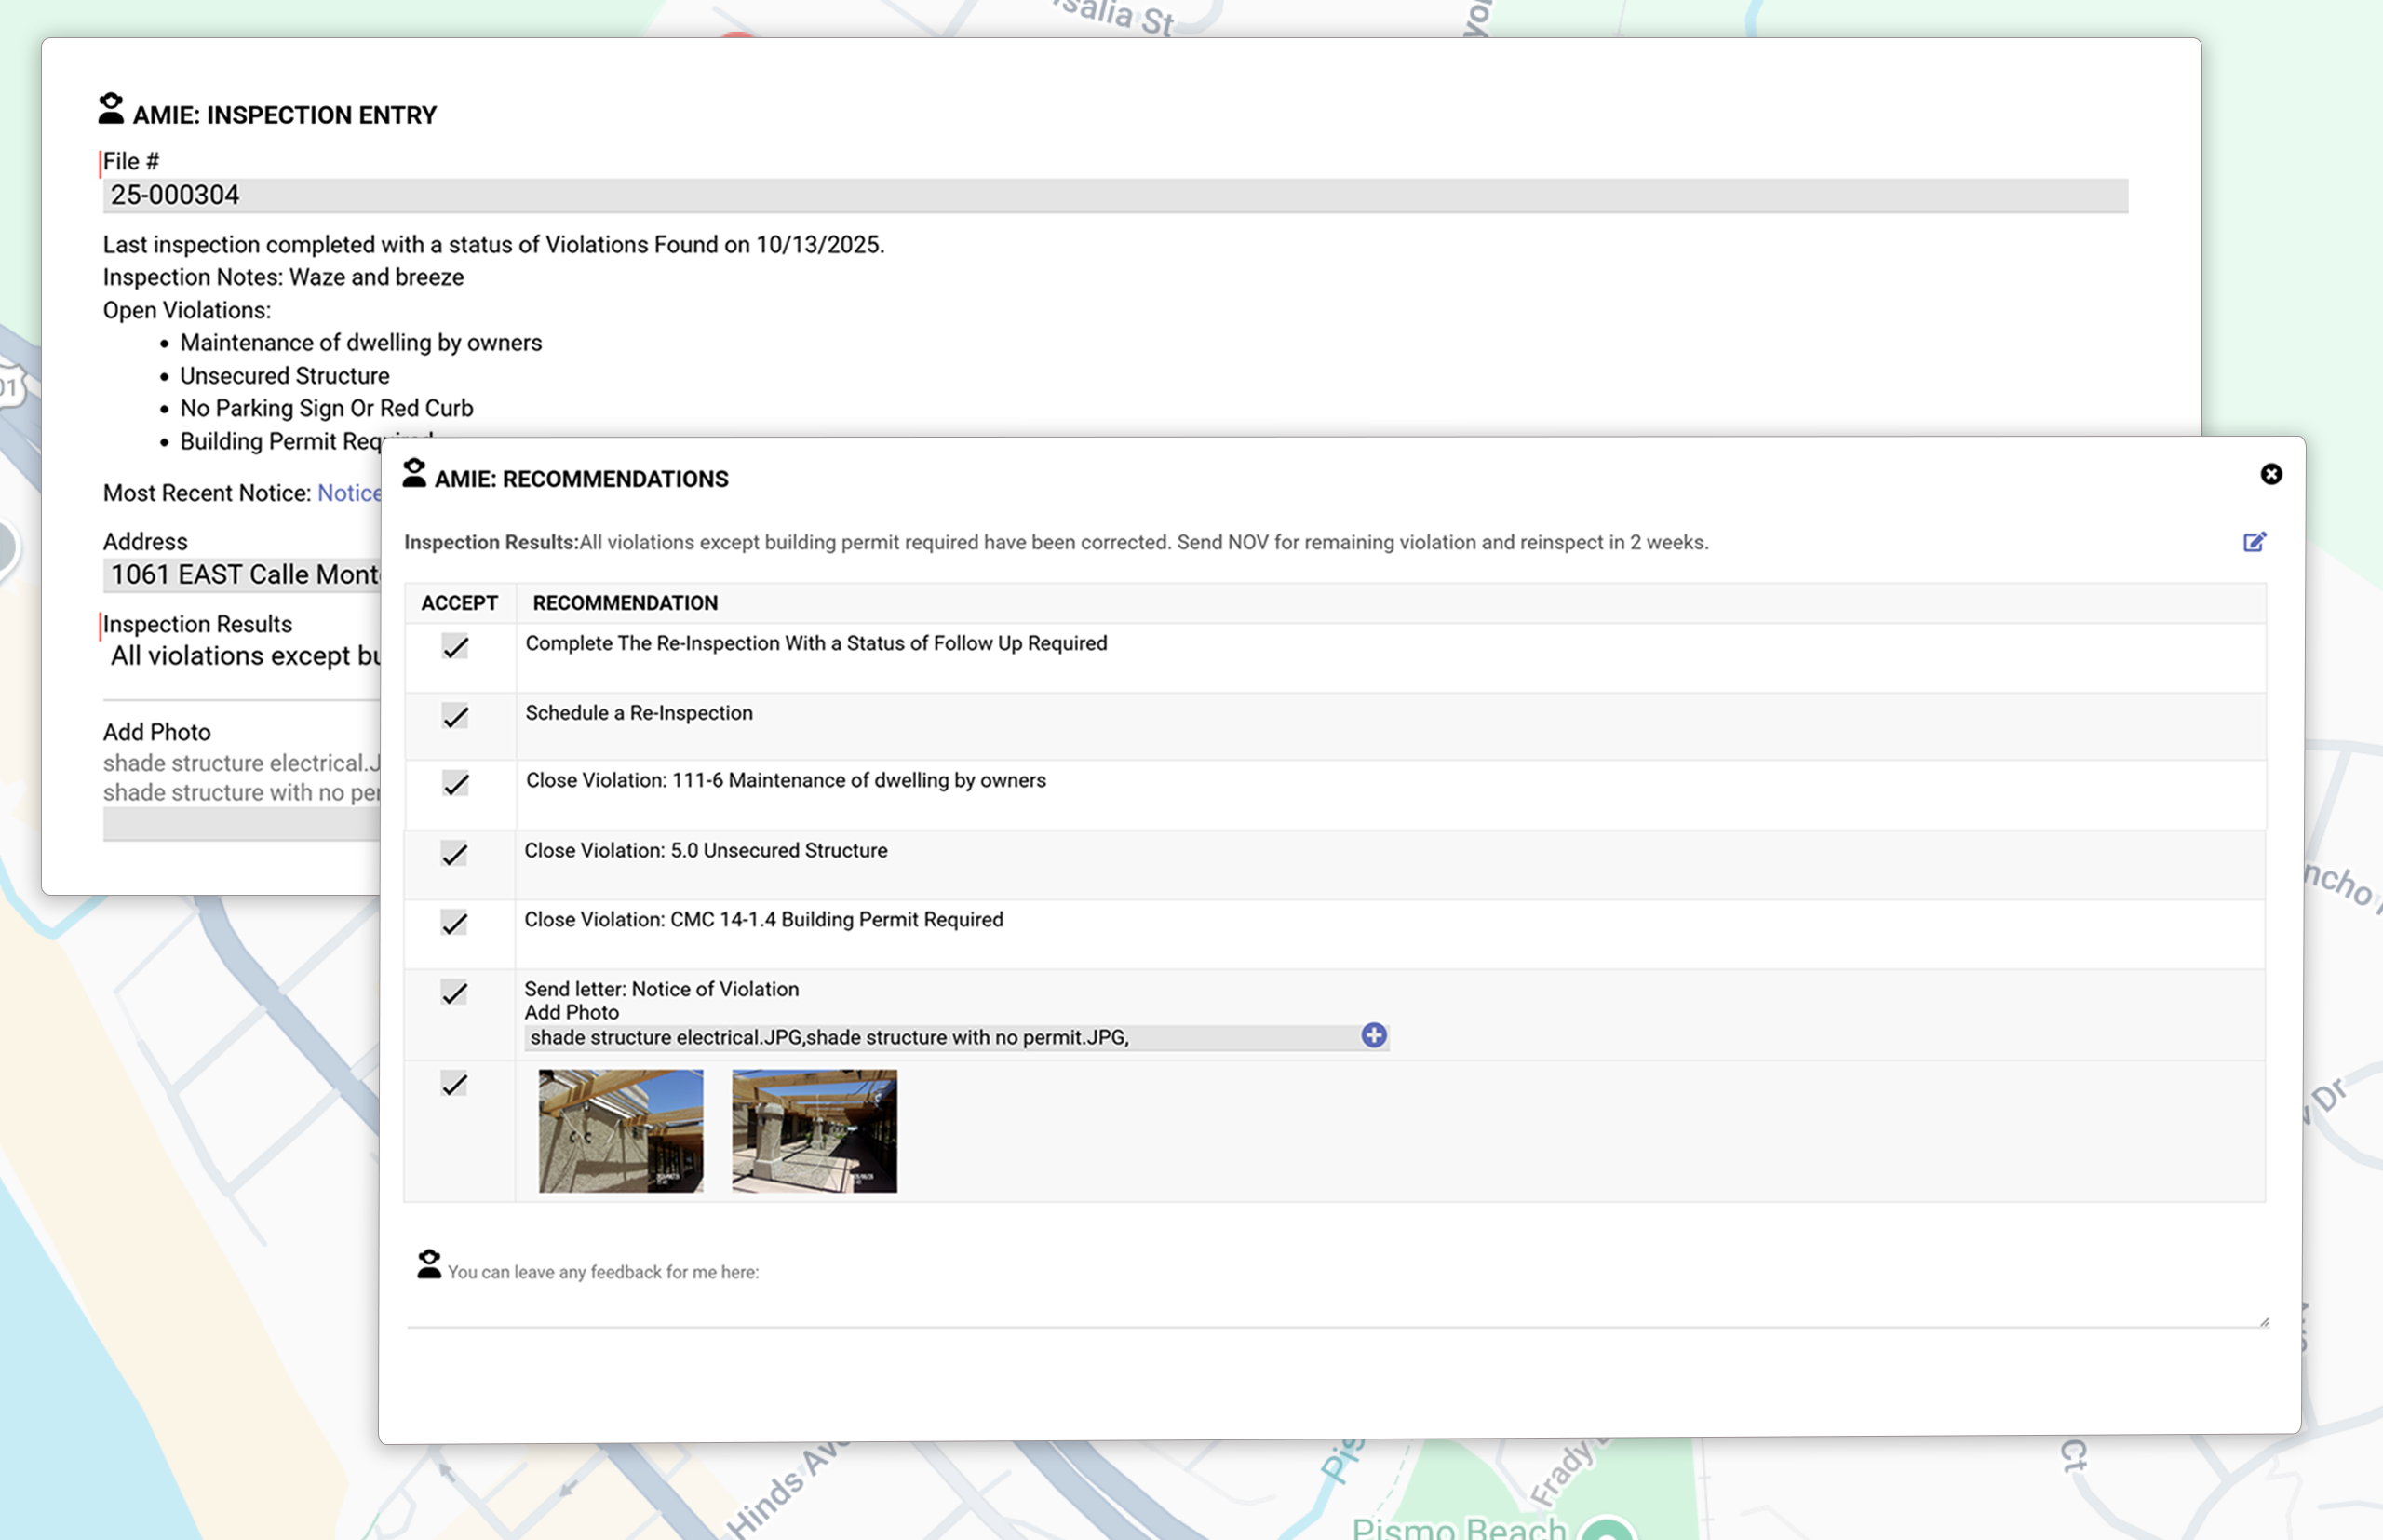This screenshot has width=2383, height=1540.
Task: Click the AMIE avatar icon on Recommendations header
Action: 414,474
